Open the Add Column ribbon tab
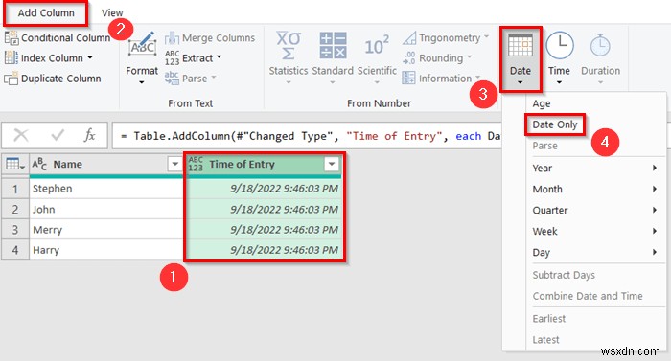The image size is (671, 361). coord(46,12)
